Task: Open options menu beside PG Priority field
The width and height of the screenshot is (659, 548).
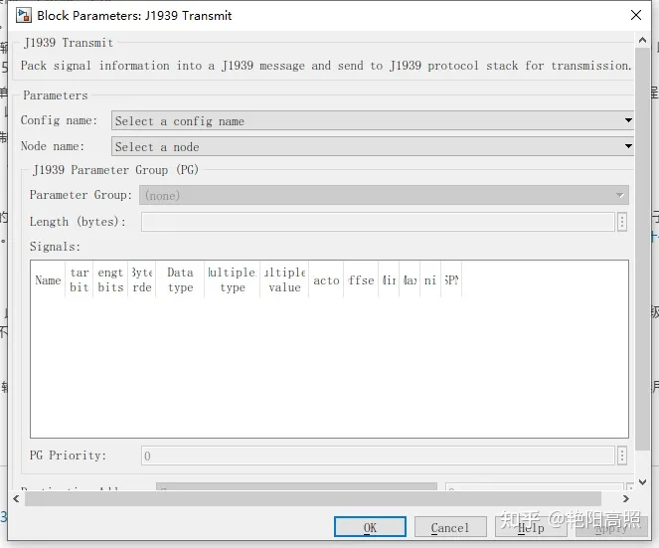Action: point(622,456)
